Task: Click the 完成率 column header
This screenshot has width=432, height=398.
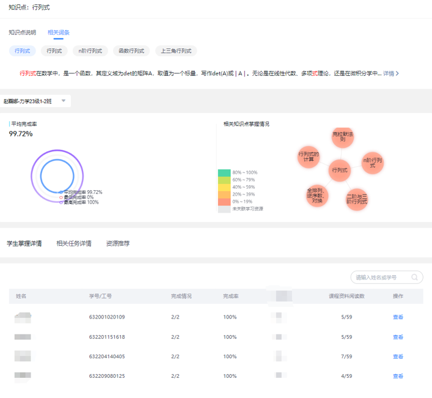Action: tap(230, 297)
